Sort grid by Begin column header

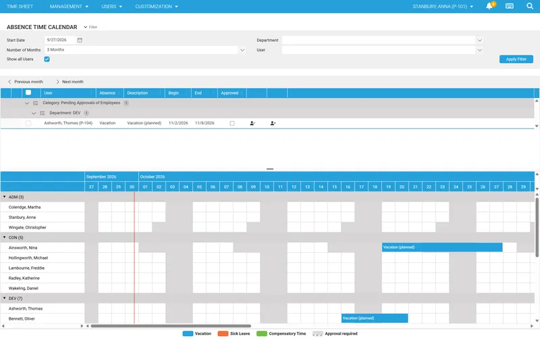[x=173, y=93]
